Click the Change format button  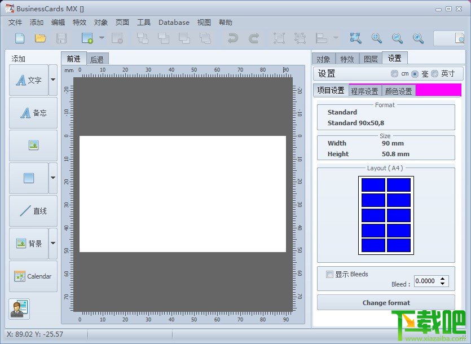coord(386,302)
